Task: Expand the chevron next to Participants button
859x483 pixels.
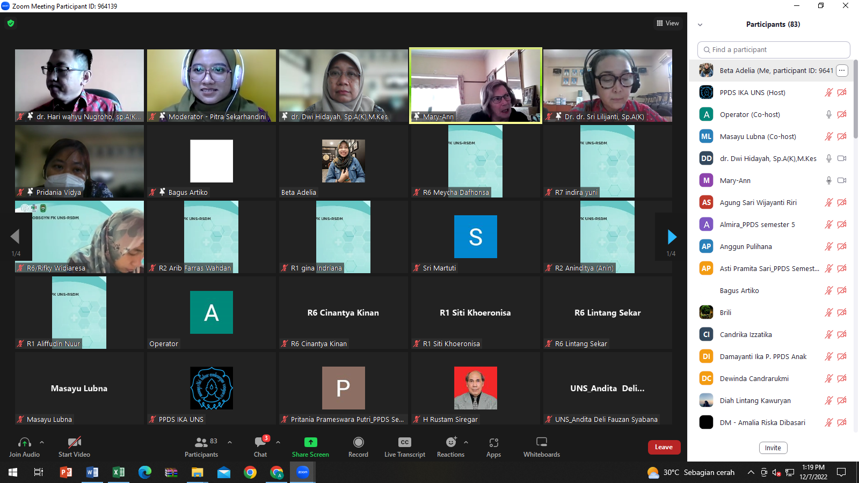Action: point(230,442)
